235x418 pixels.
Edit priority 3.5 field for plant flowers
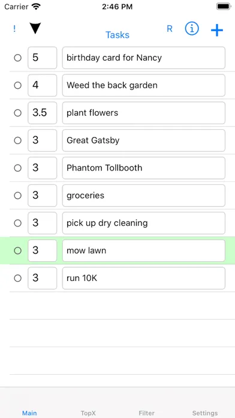tap(43, 113)
